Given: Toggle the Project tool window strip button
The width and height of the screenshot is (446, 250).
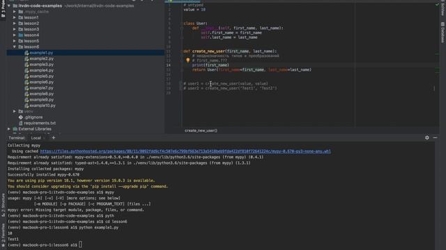Looking at the screenshot, I should point(3,10).
